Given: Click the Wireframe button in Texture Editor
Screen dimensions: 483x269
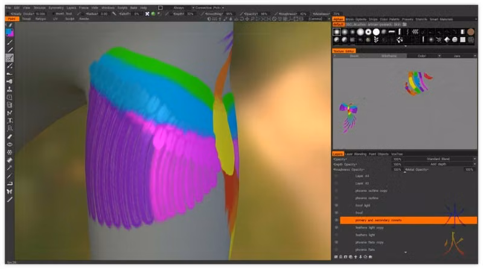Looking at the screenshot, I should point(389,56).
